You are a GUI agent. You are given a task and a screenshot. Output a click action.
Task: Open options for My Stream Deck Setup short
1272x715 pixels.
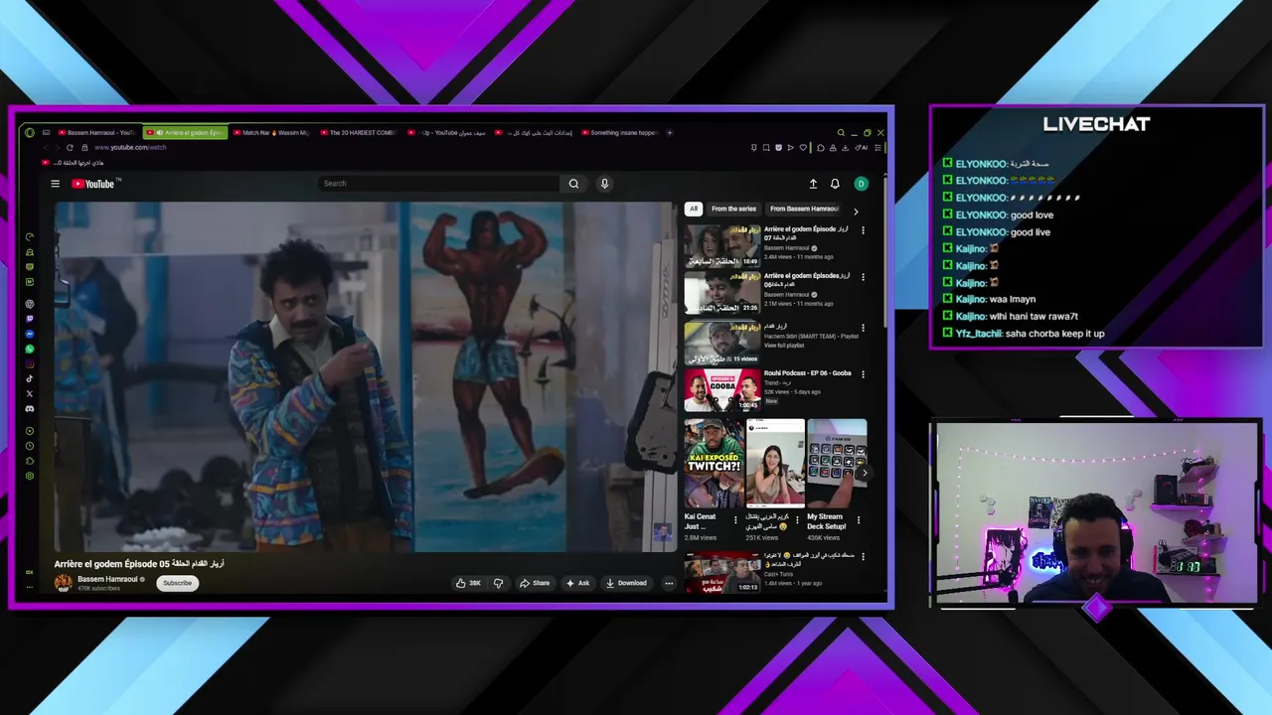coord(859,519)
